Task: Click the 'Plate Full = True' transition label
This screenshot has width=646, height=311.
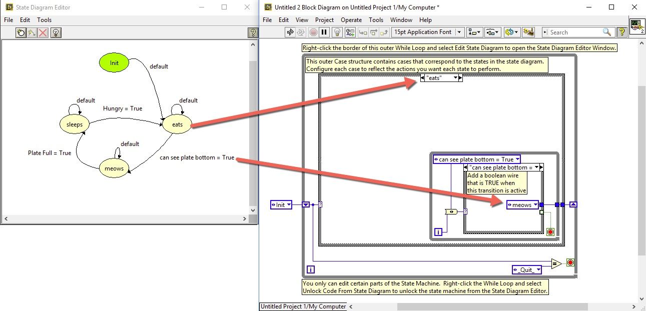Action: [x=50, y=153]
